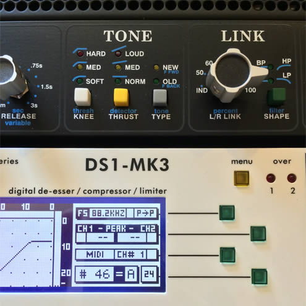Viewport: 306px width, 306px height.
Task: Click the LOUD thrust indicator LED
Action: [118, 54]
